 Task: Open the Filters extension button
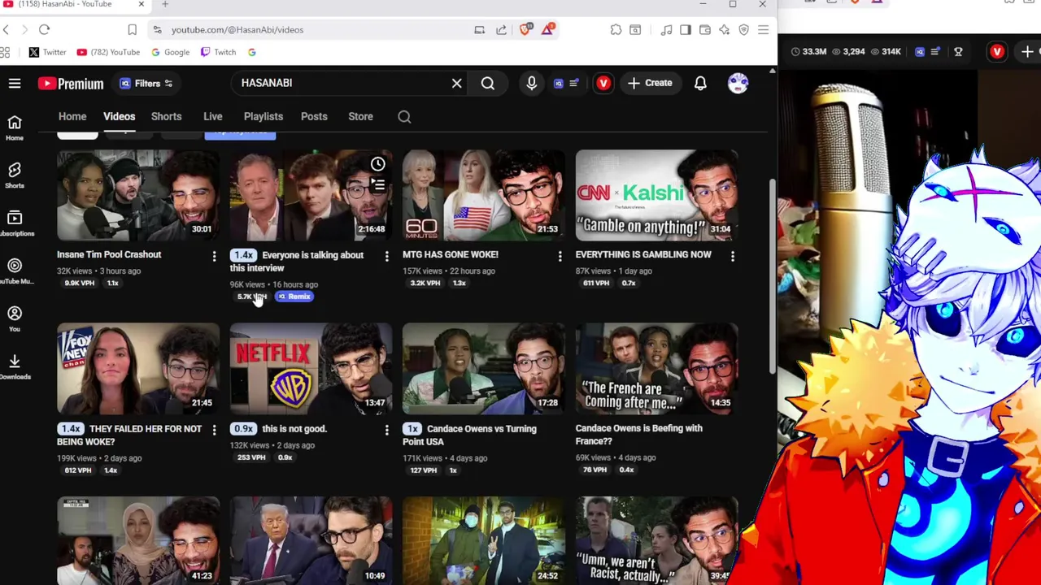click(146, 83)
